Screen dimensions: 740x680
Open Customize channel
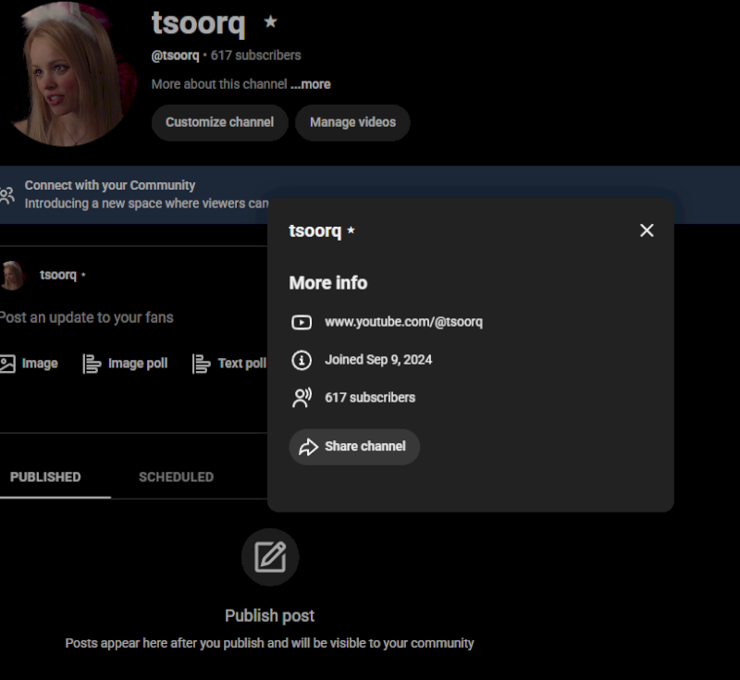(x=219, y=122)
